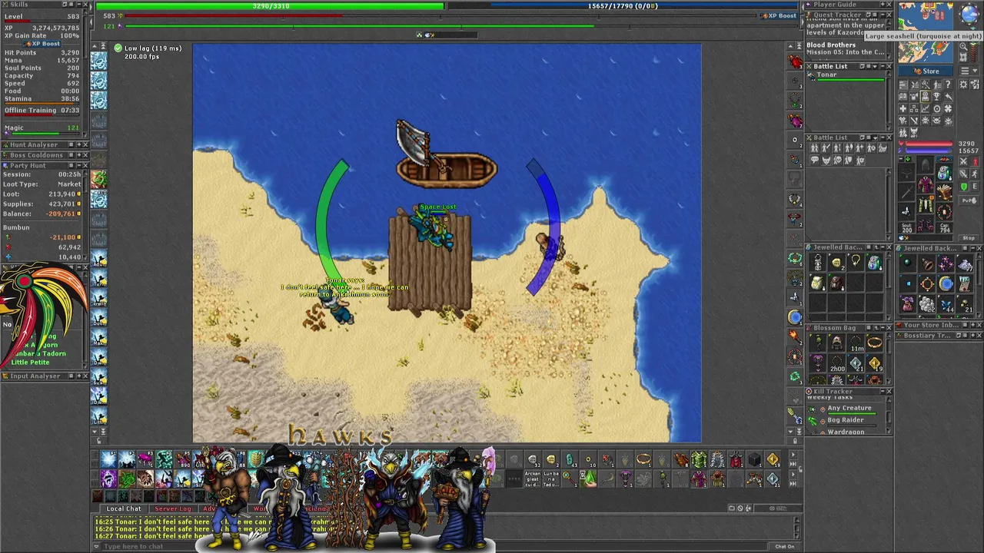Expand the Hunt Analyser panel

(79, 144)
